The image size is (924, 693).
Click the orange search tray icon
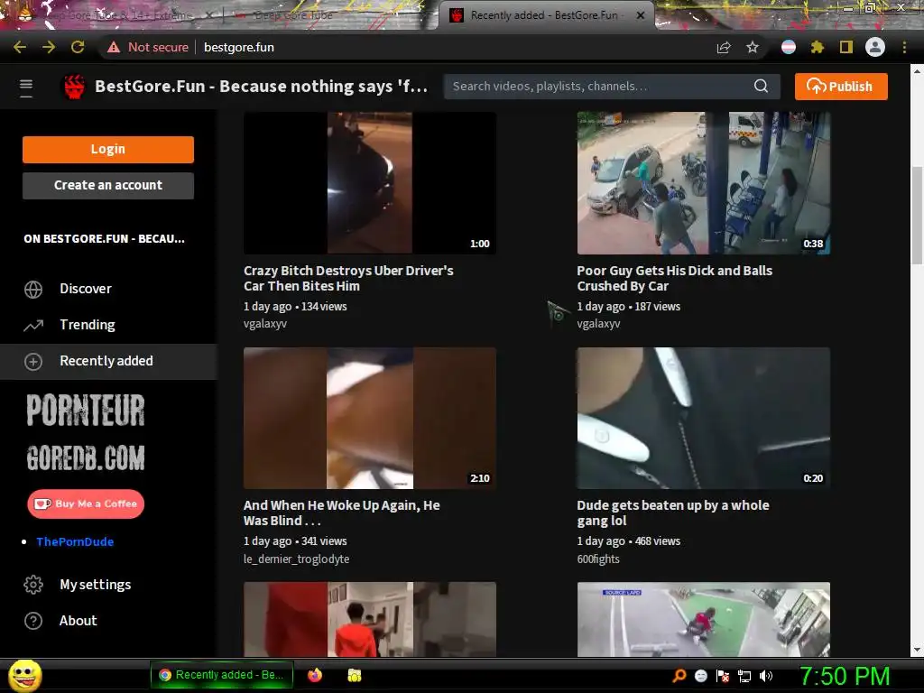pyautogui.click(x=679, y=676)
